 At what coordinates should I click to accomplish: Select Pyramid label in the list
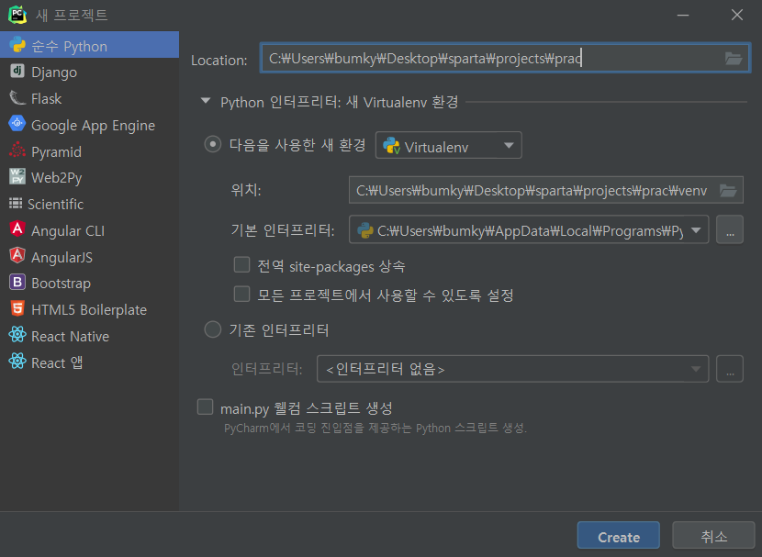pyautogui.click(x=56, y=152)
